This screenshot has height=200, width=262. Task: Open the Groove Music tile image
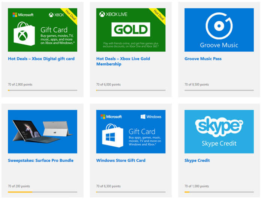click(219, 30)
